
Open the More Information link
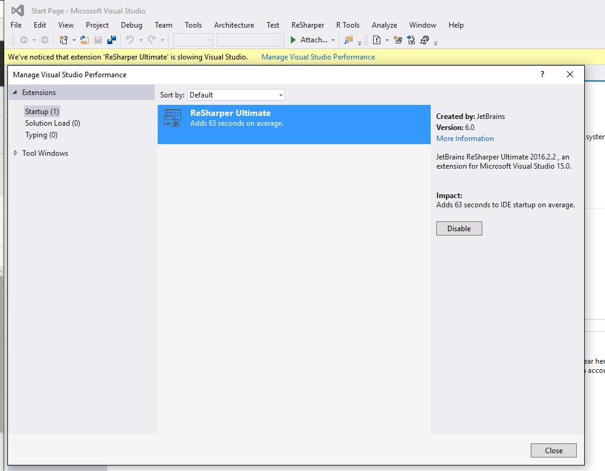pos(464,139)
